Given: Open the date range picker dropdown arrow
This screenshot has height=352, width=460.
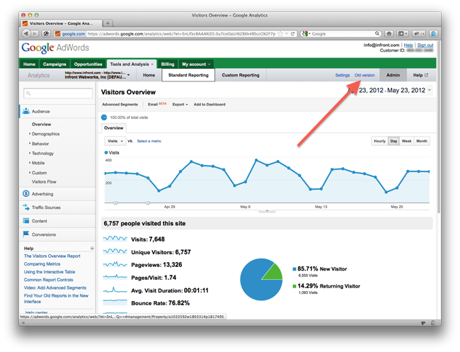Looking at the screenshot, I should pyautogui.click(x=430, y=90).
